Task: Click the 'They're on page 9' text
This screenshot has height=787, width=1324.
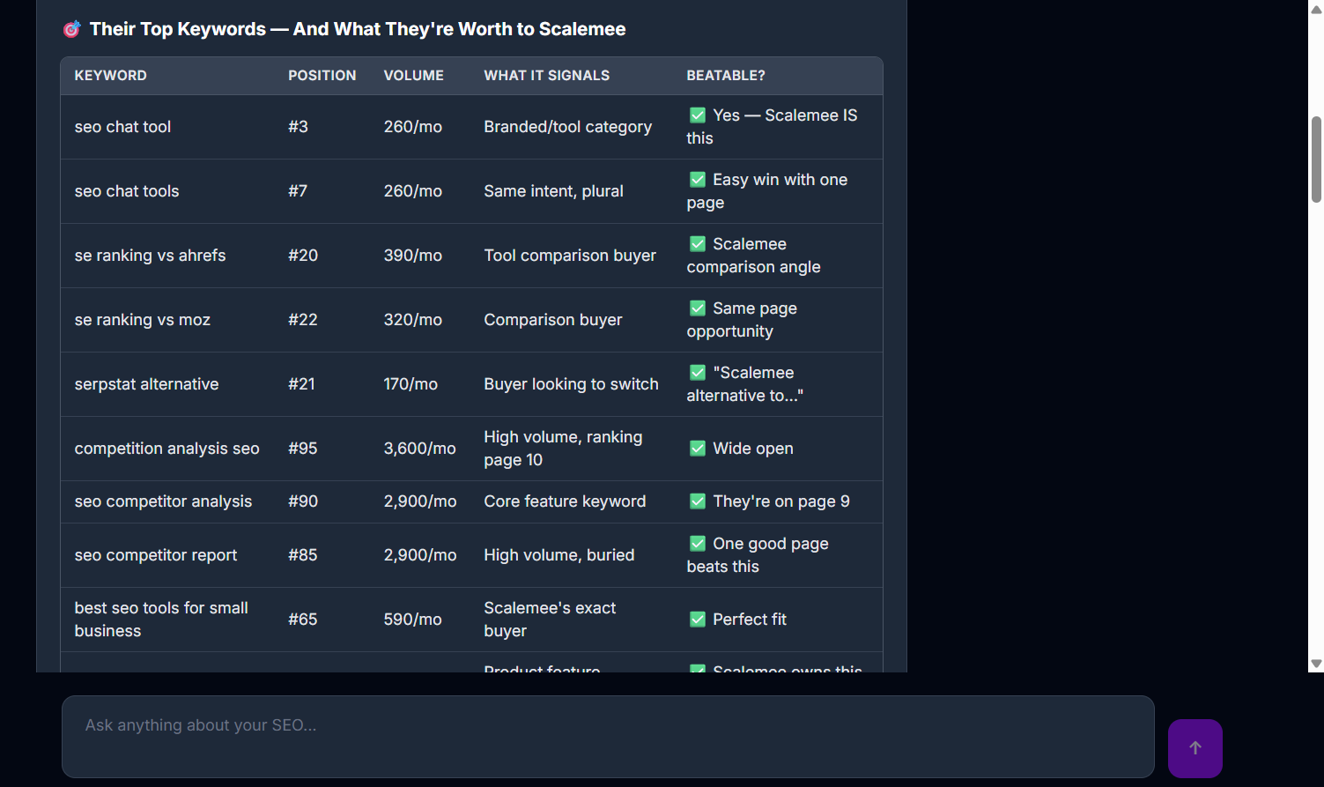Action: 781,501
